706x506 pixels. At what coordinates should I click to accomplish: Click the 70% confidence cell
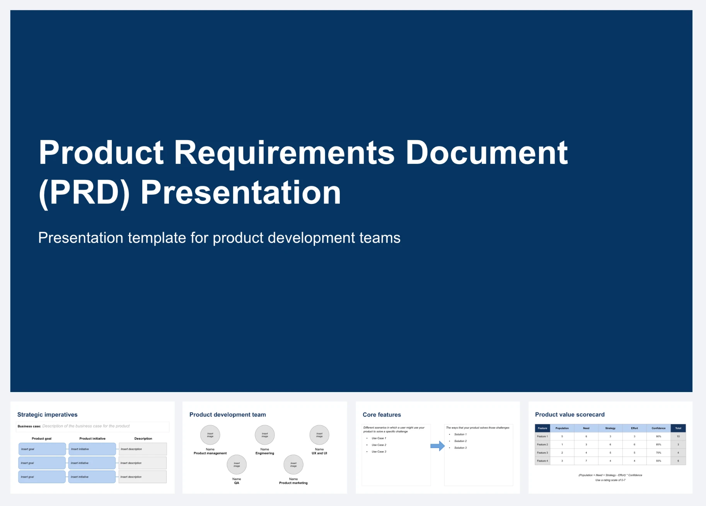658,453
